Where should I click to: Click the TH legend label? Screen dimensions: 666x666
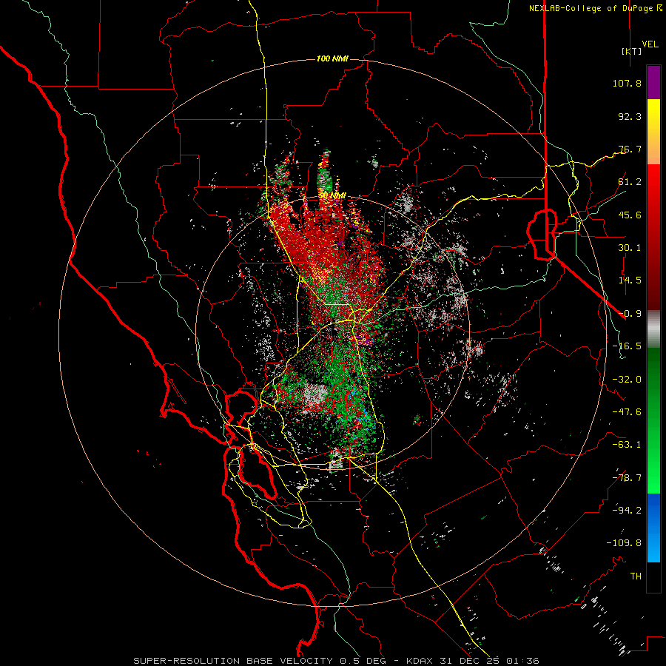636,576
